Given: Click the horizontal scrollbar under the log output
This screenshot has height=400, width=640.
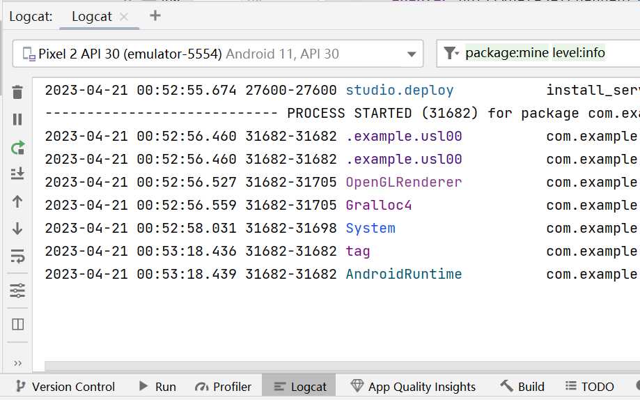Looking at the screenshot, I should pos(341,367).
